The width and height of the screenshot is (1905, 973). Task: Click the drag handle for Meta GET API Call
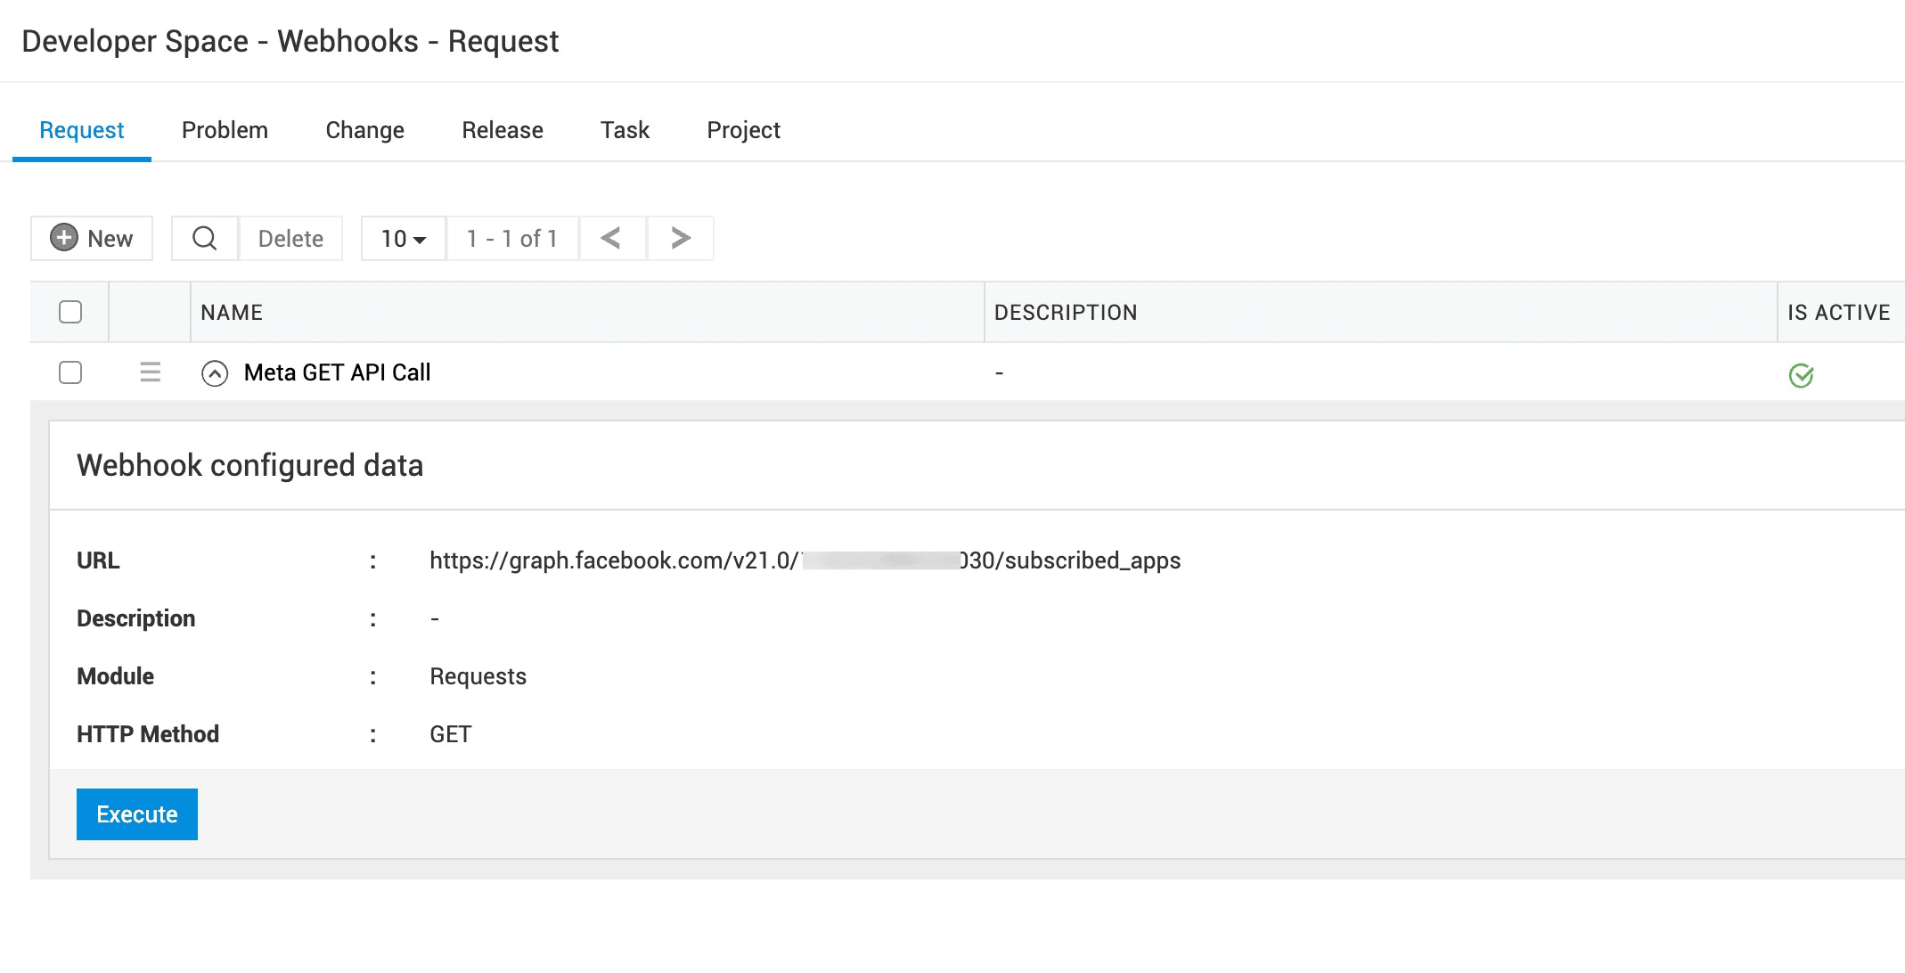click(x=151, y=372)
